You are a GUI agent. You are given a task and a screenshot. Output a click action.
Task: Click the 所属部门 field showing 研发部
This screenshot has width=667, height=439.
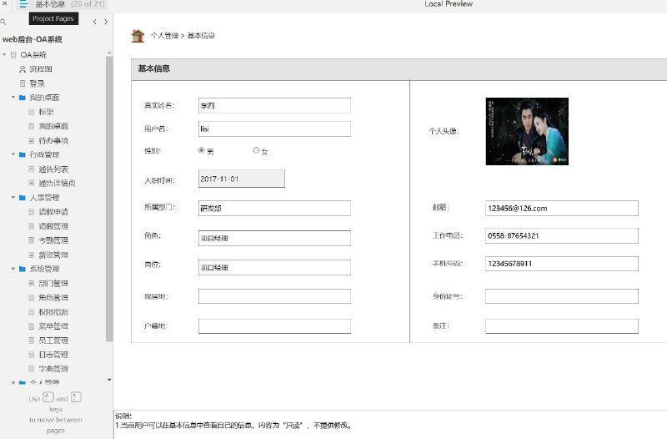pos(274,208)
